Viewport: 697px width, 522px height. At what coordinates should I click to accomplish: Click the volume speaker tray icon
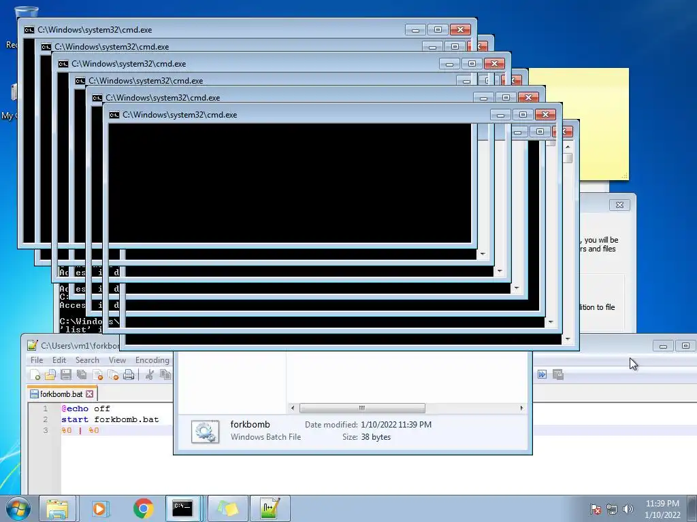click(628, 509)
